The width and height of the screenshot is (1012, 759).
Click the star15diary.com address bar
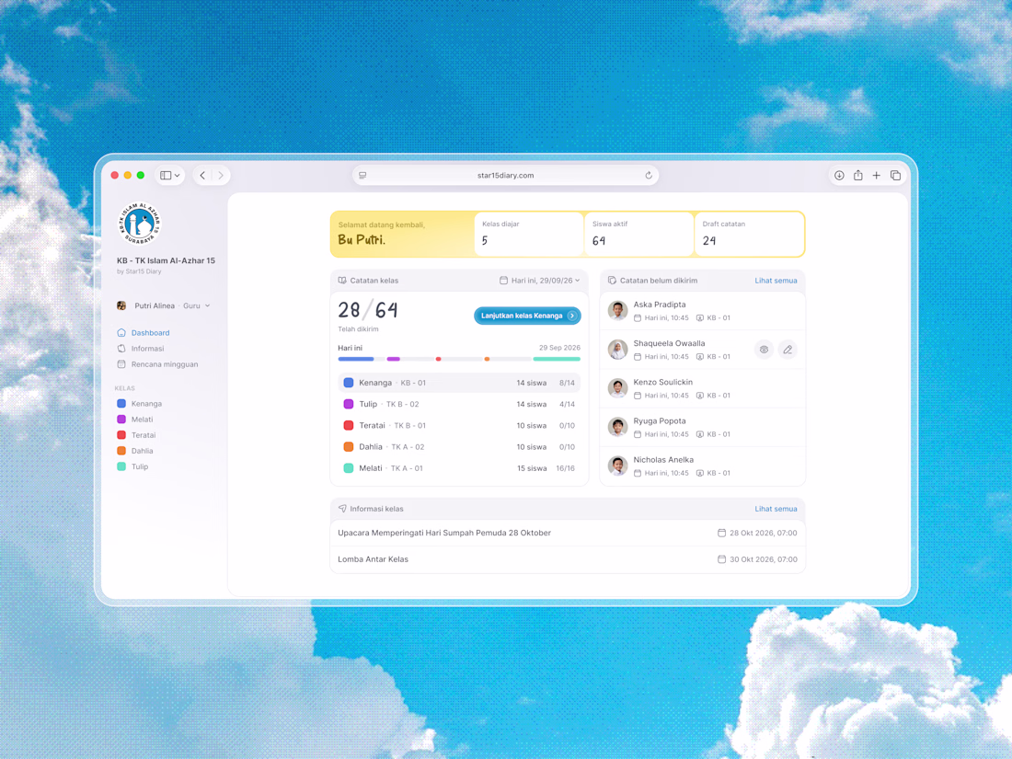tap(505, 176)
